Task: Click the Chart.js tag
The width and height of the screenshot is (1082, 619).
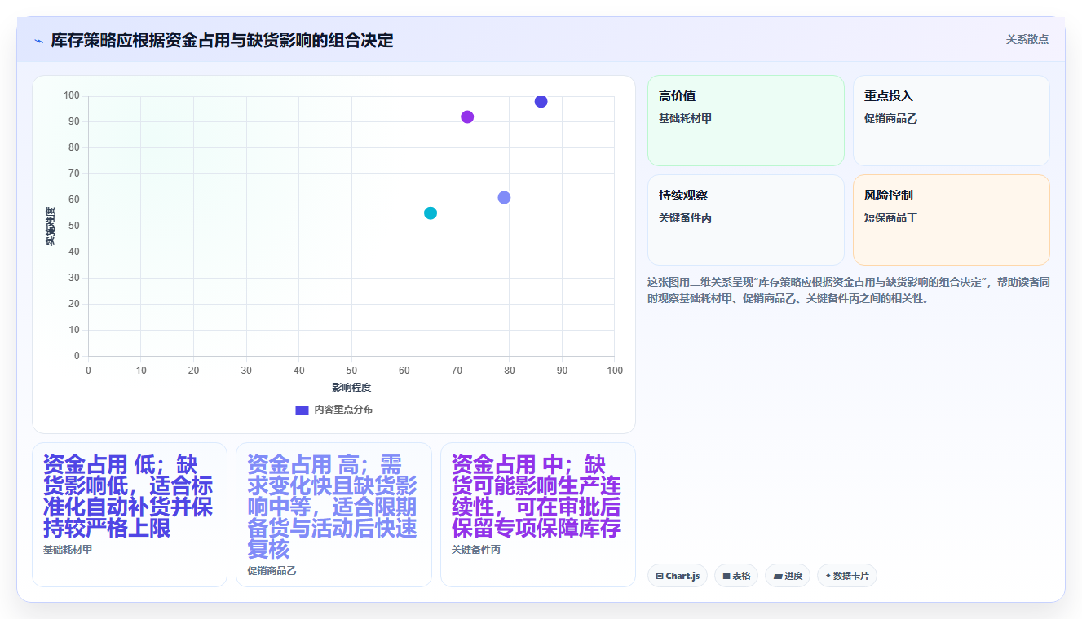Action: tap(677, 576)
